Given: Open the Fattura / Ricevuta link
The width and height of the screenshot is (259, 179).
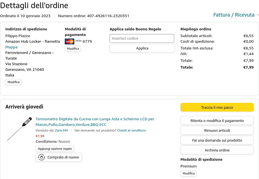Looking at the screenshot, I should 234,15.
